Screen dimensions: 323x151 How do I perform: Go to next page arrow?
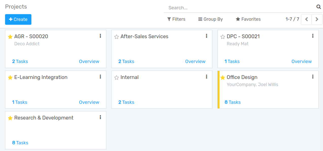[317, 19]
